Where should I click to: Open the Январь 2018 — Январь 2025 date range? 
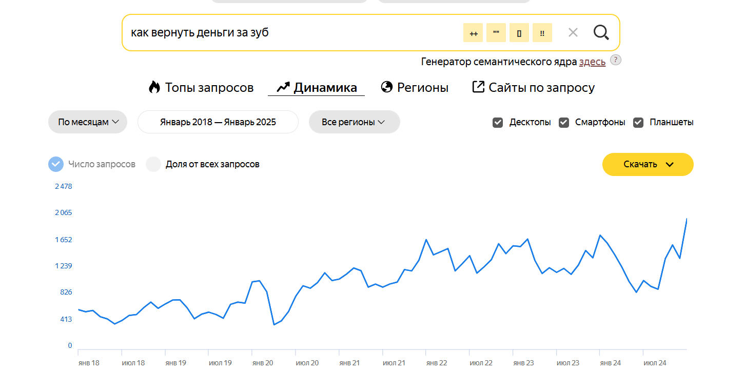pyautogui.click(x=218, y=122)
